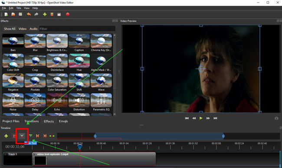The height and width of the screenshot is (168, 282).
Task: Select the Parametric EQ effect
Action: [x=101, y=100]
